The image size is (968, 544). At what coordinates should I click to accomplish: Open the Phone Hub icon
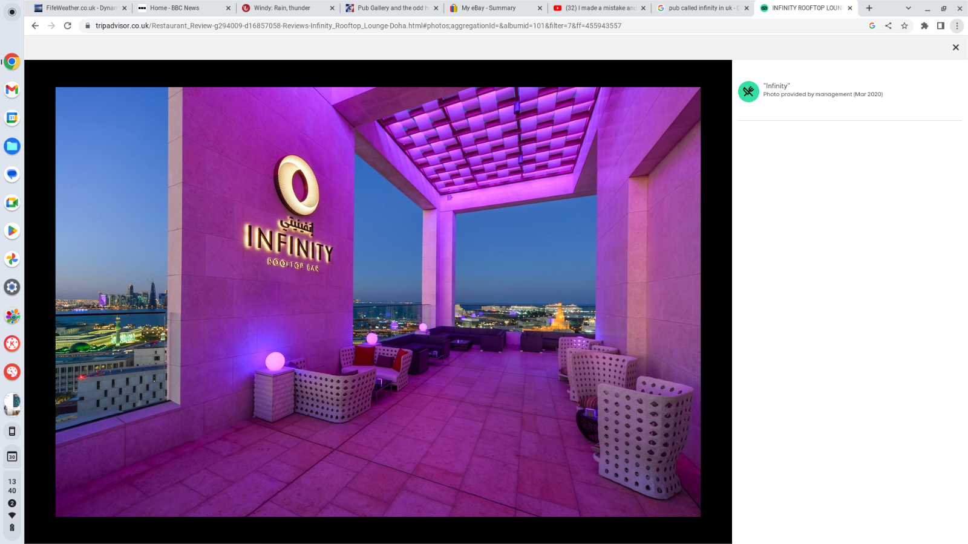point(12,431)
